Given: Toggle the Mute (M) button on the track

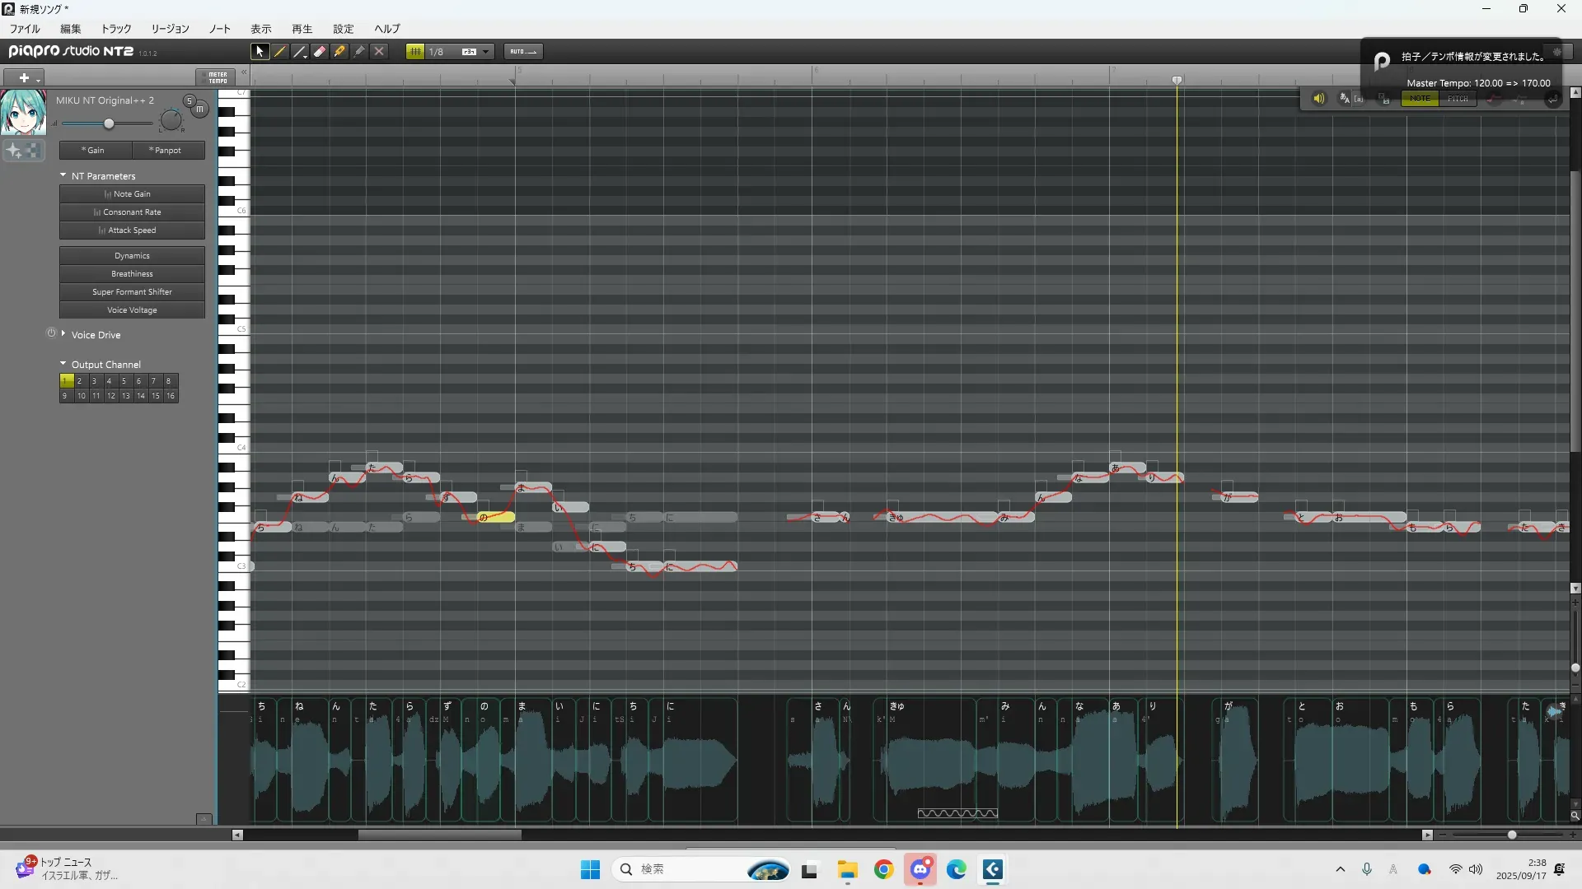Looking at the screenshot, I should pyautogui.click(x=199, y=109).
